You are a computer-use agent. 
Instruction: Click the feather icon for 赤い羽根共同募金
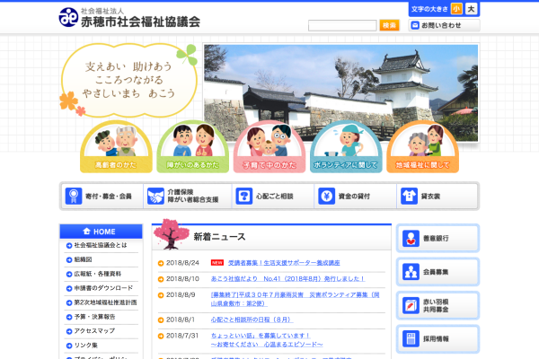[x=411, y=305]
